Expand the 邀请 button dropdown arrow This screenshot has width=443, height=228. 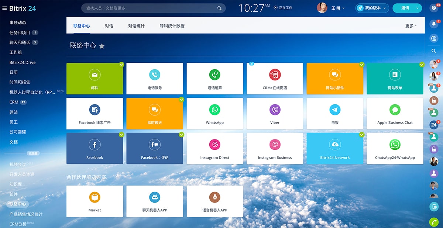[x=418, y=8]
